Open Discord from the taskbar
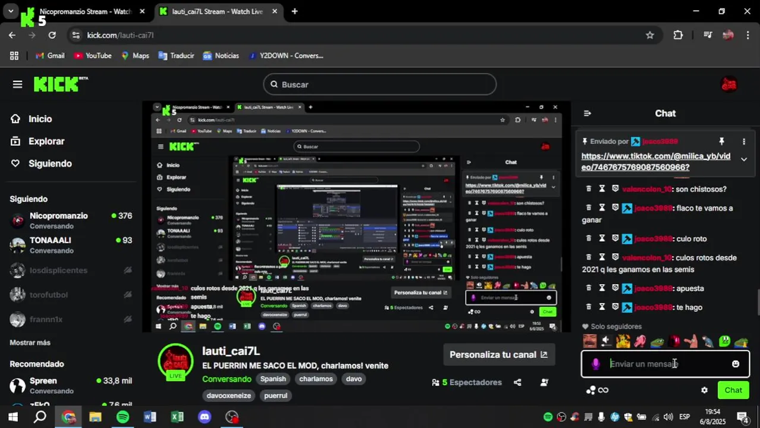760x428 pixels. [x=205, y=417]
